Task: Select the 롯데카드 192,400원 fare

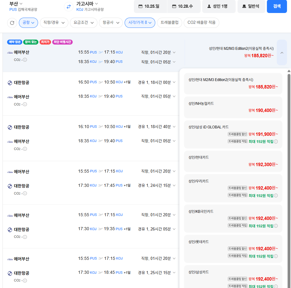Action: coord(233,249)
